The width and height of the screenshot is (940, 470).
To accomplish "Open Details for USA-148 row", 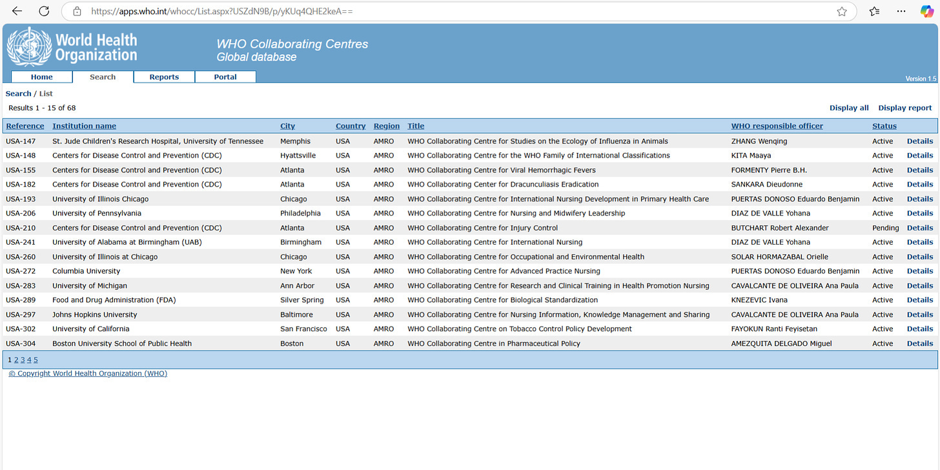I will 920,156.
